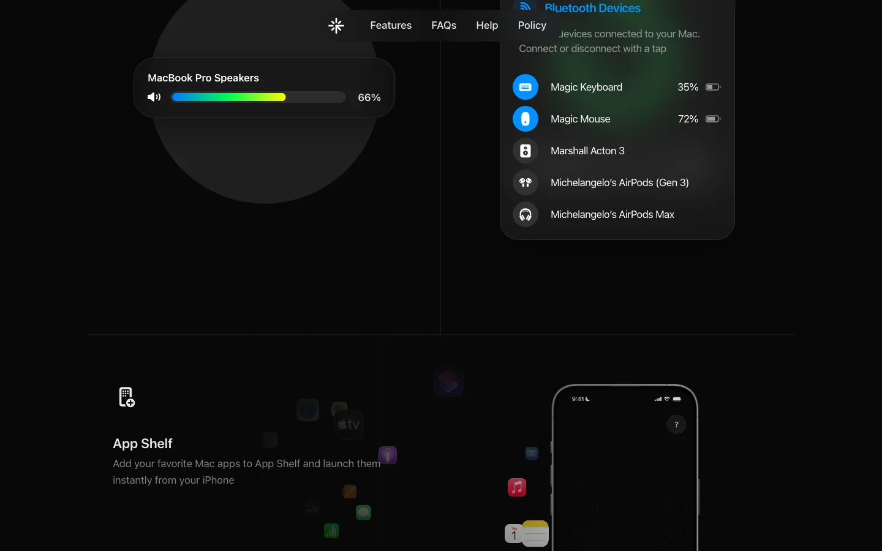Click the site logo in the navigation bar
Image resolution: width=882 pixels, height=551 pixels.
[x=336, y=26]
